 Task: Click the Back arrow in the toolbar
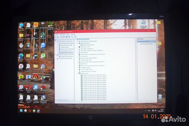(x=56, y=37)
